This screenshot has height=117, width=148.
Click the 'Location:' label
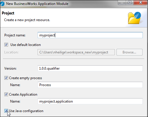coord(11,52)
